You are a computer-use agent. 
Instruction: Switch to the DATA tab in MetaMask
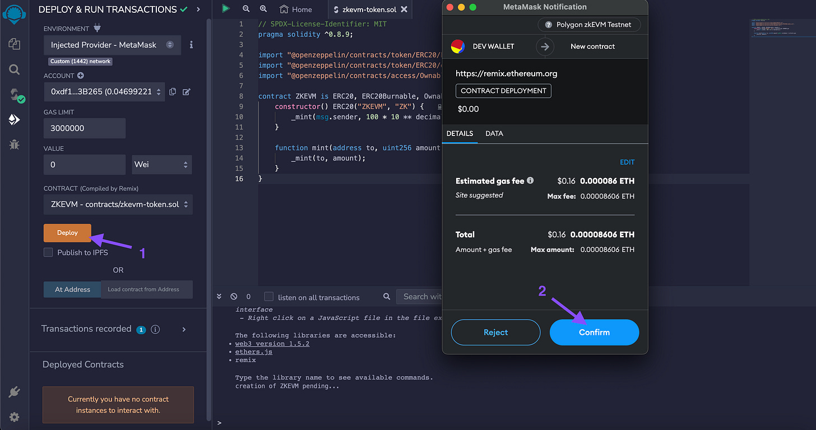point(494,133)
